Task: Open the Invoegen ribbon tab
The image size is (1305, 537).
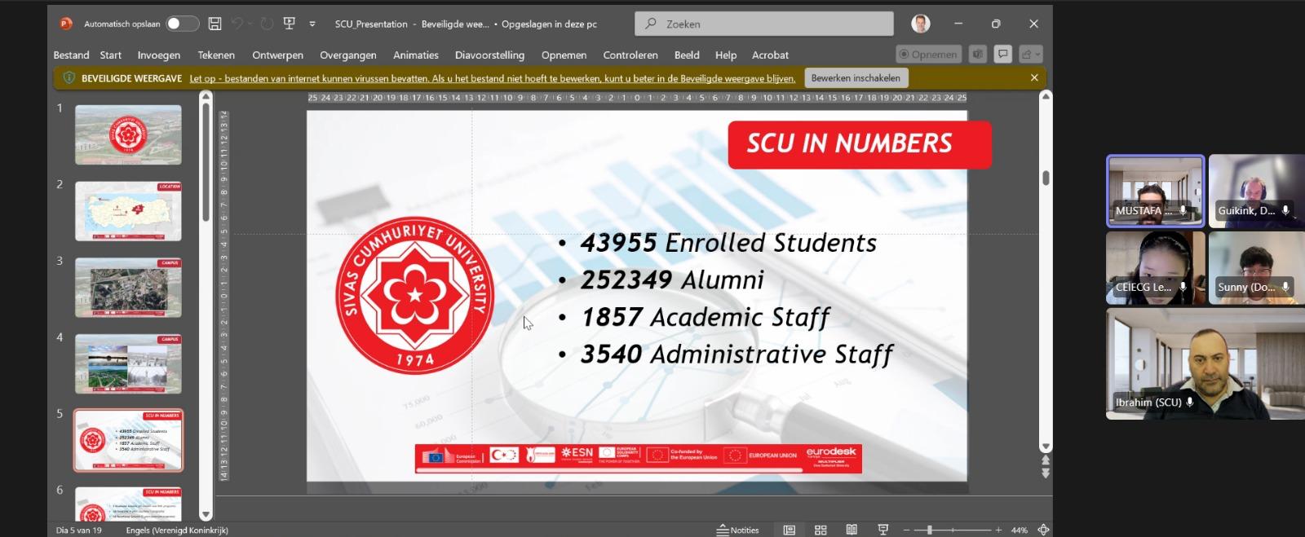Action: pos(158,55)
